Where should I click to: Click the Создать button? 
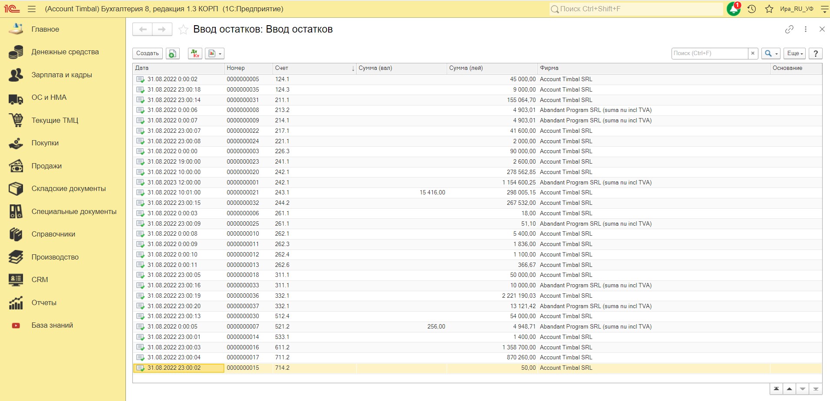148,53
